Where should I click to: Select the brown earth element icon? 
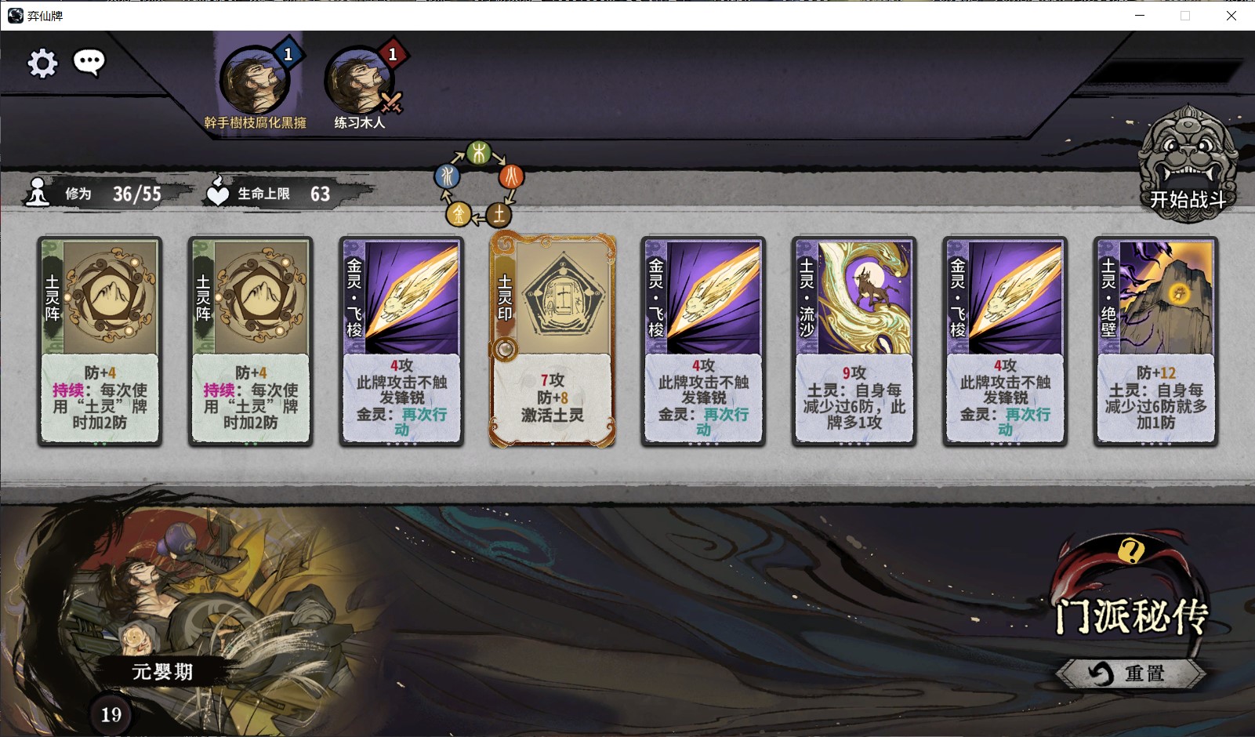tap(499, 213)
